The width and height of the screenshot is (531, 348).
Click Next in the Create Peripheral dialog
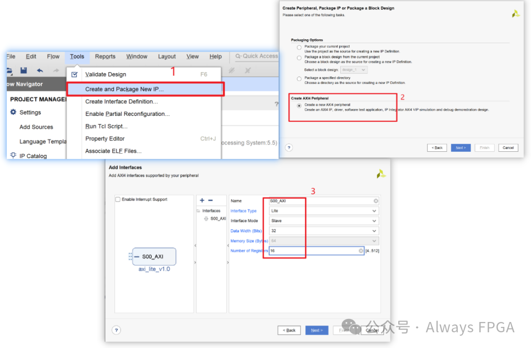pyautogui.click(x=461, y=148)
